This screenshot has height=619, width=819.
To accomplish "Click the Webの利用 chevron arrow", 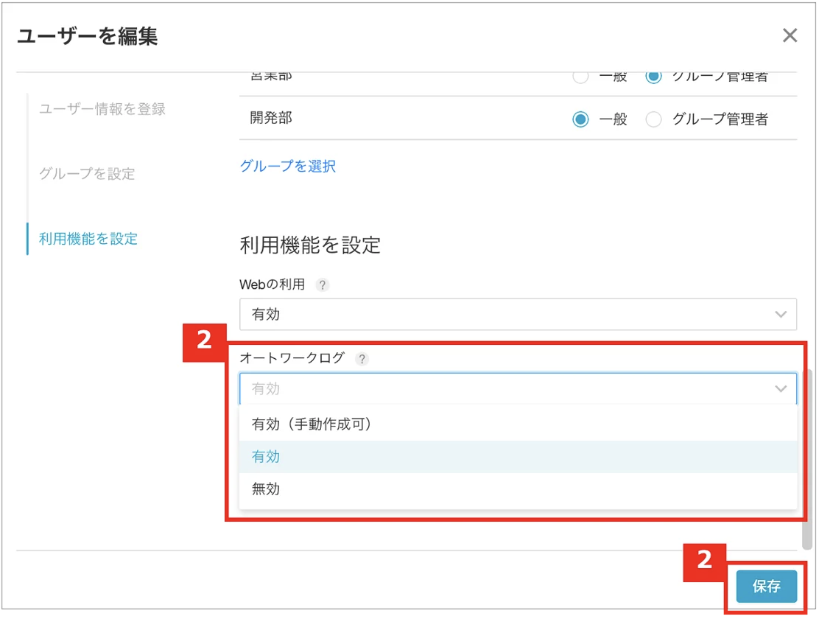I will pyautogui.click(x=781, y=314).
